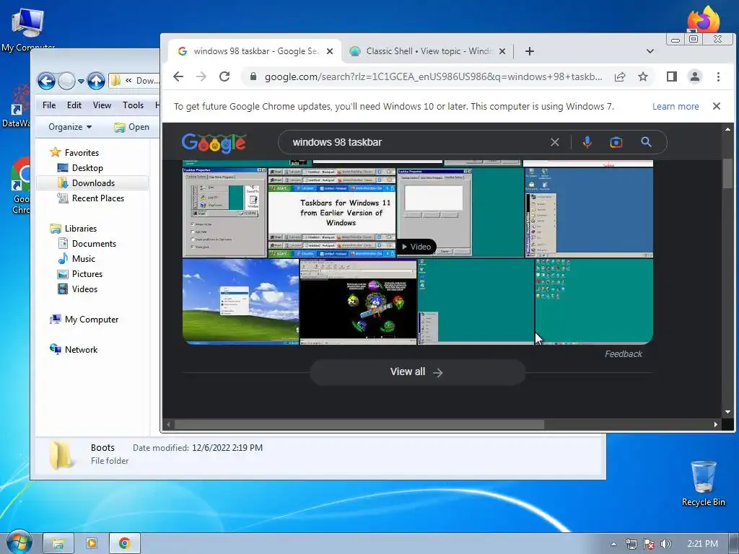This screenshot has width=739, height=554.
Task: Click Chrome's forward arrow
Action: [x=201, y=76]
